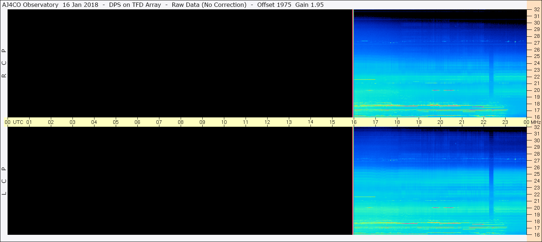Click the 27 MHz tick on the RCP scale
This screenshot has width=542, height=242.
point(537,43)
